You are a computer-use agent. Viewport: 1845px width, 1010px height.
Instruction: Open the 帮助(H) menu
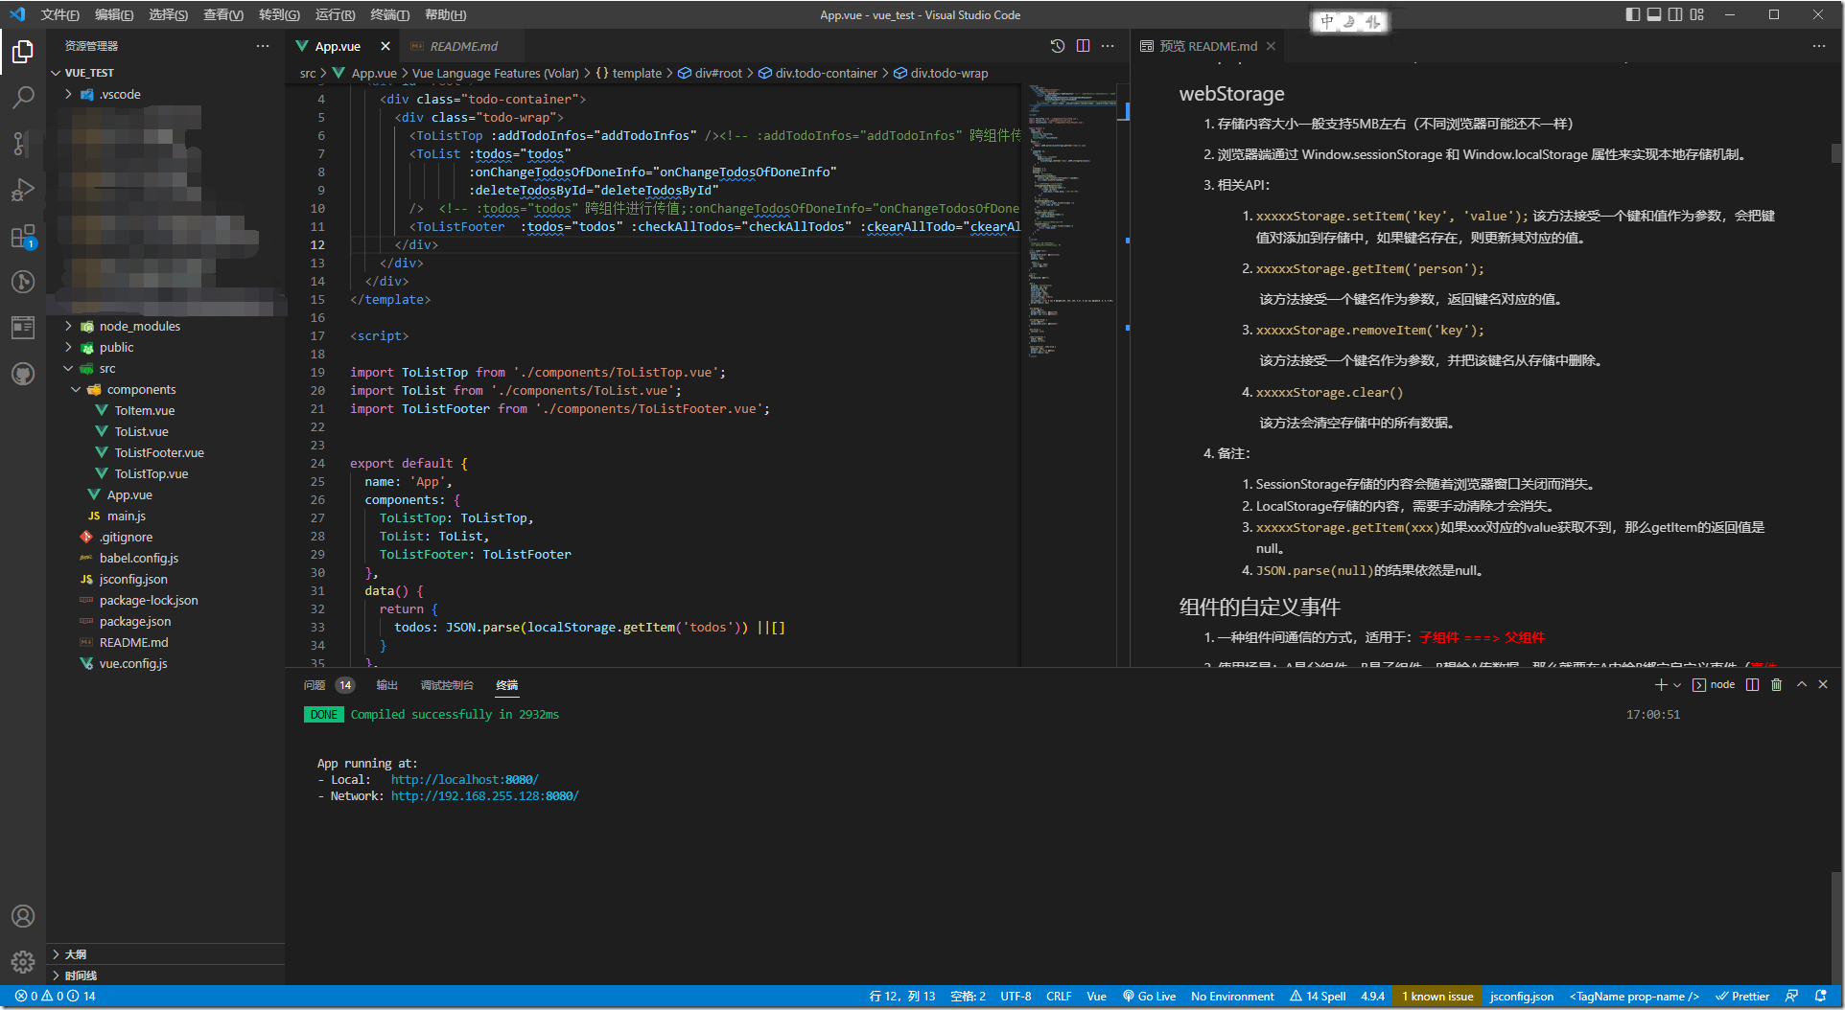[445, 14]
